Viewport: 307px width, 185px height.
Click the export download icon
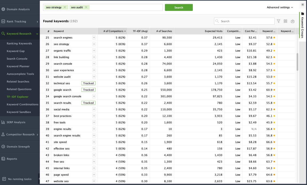coord(292,21)
